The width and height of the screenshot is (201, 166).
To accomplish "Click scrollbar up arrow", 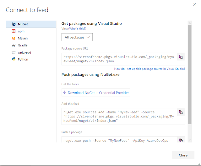I will click(190, 23).
